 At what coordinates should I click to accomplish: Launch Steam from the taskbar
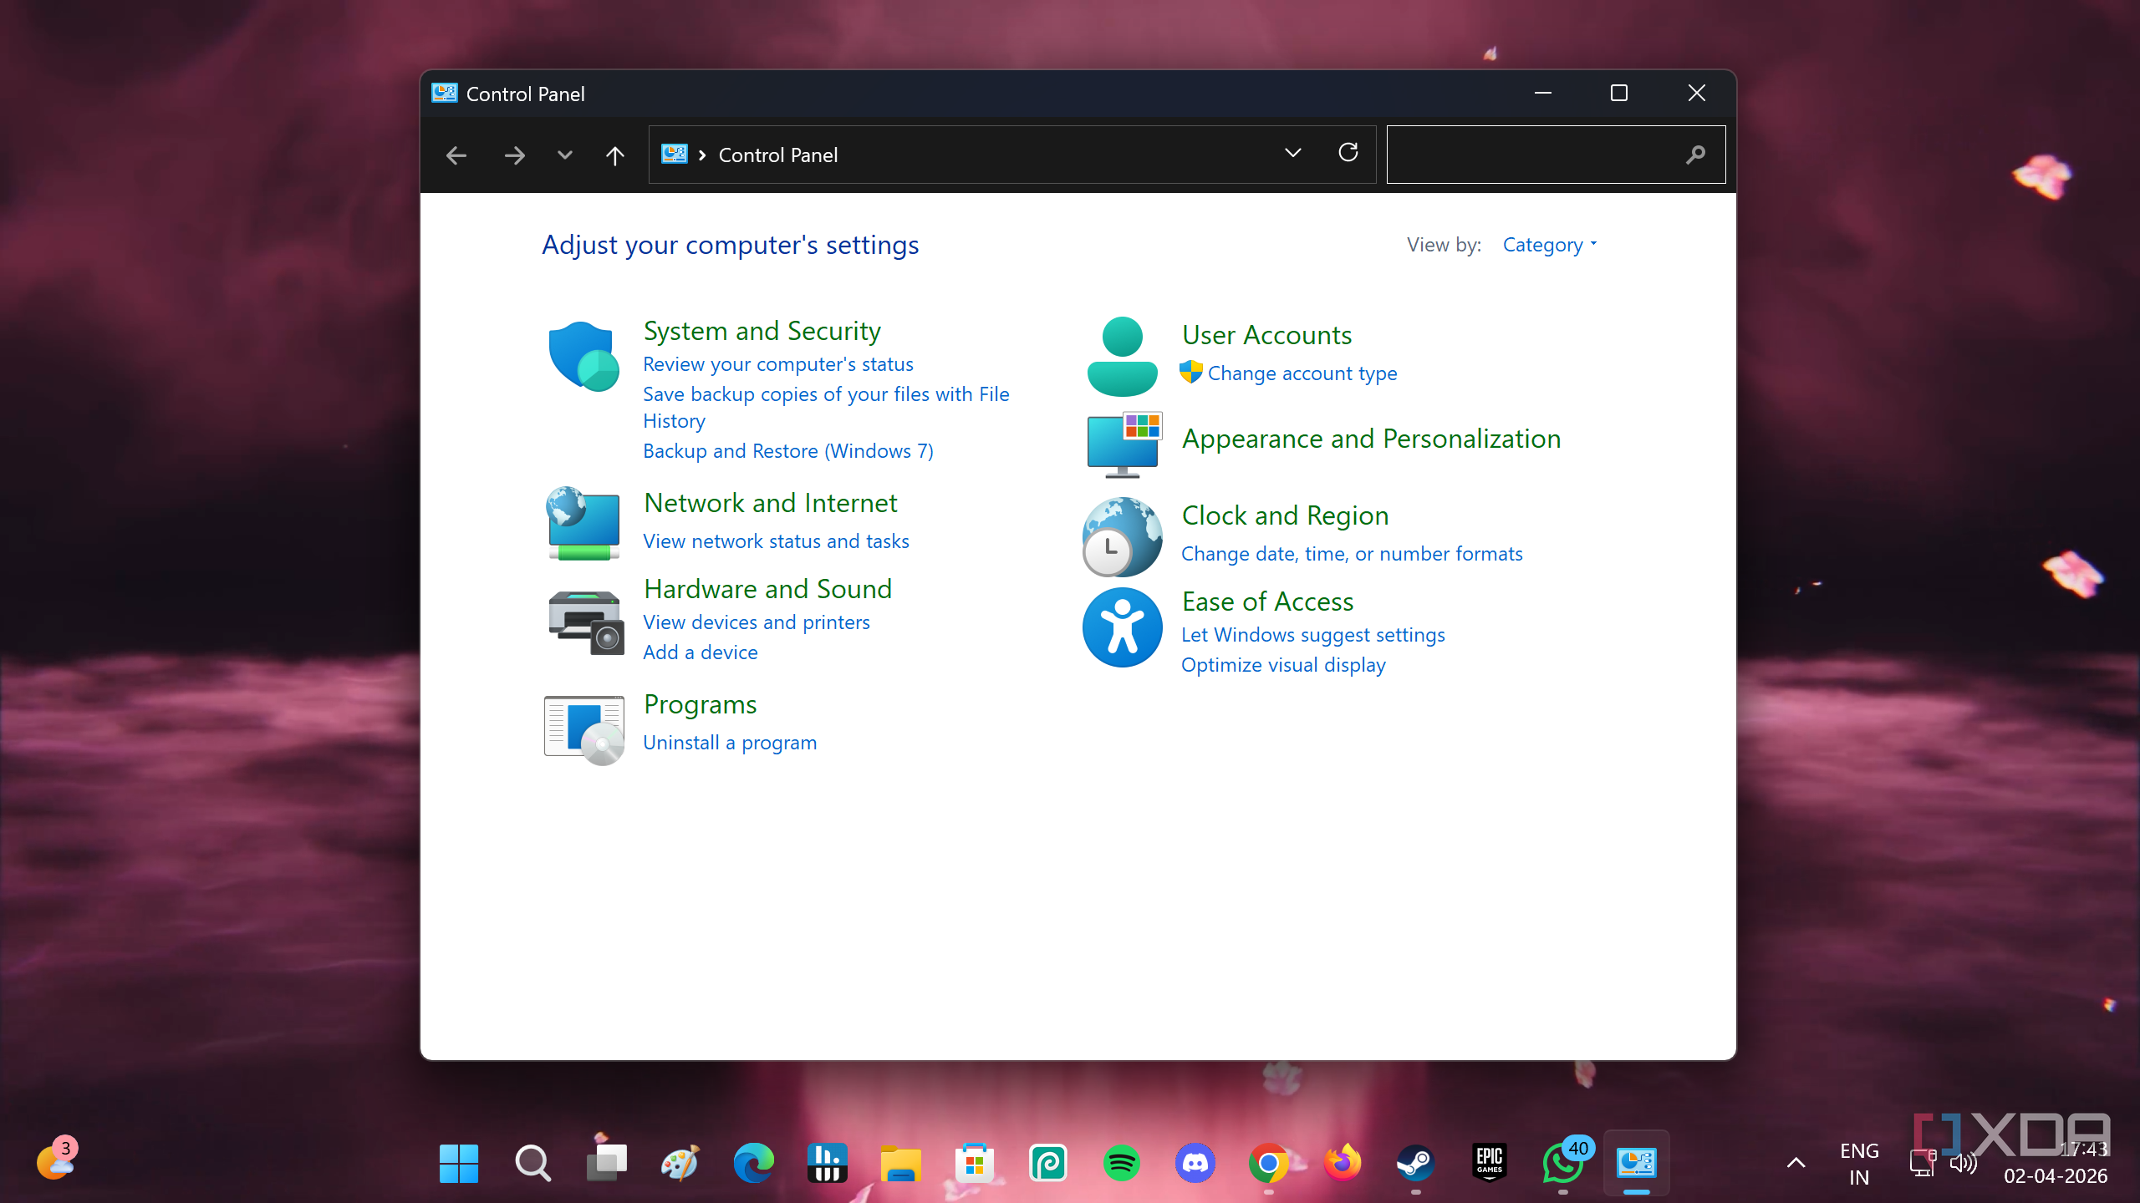click(x=1415, y=1163)
